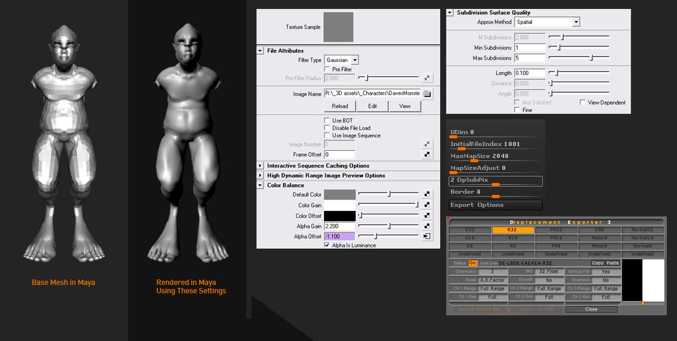Click the Export Active Set button
677x341 pixels.
click(x=480, y=309)
